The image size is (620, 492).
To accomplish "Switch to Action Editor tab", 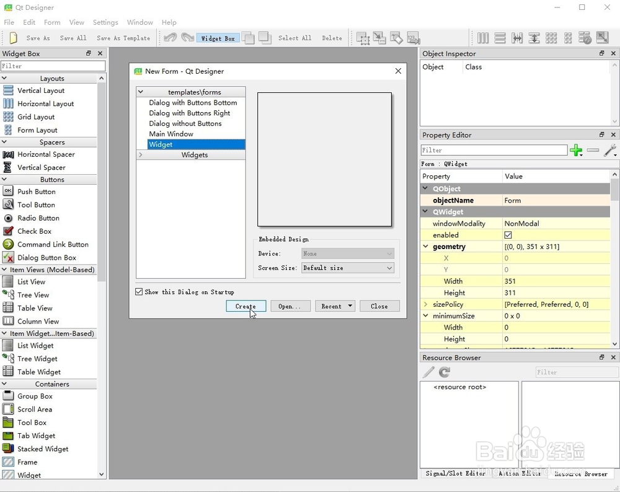I will (x=519, y=473).
